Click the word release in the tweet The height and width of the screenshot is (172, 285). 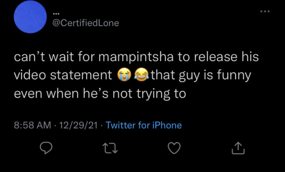216,57
